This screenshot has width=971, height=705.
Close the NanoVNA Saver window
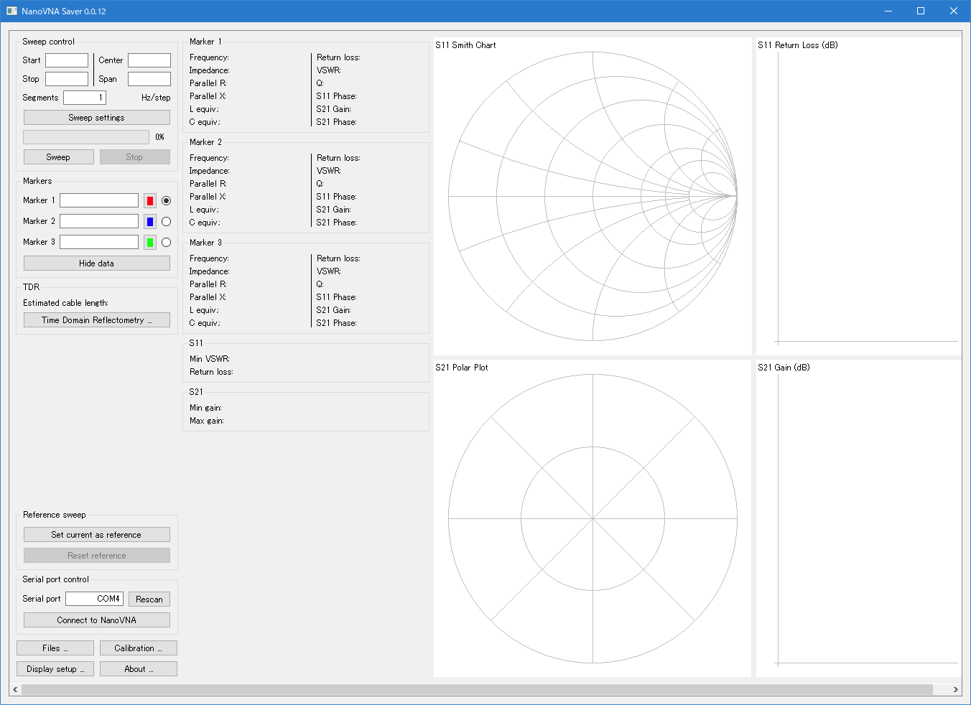click(x=954, y=11)
